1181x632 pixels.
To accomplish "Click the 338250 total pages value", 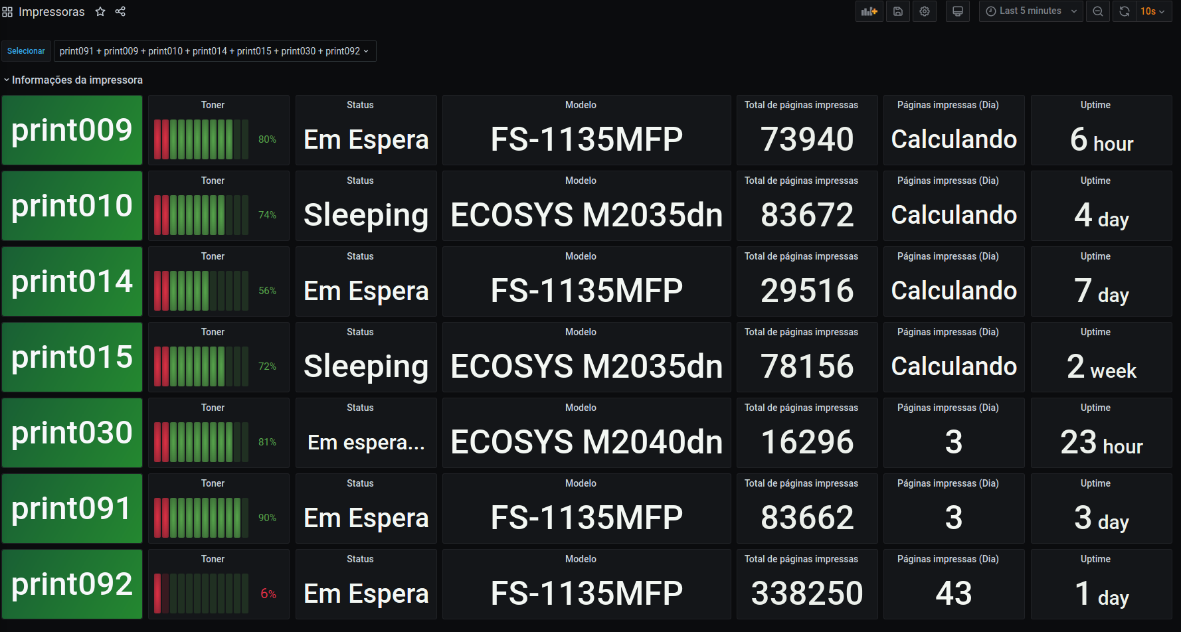I will click(807, 593).
